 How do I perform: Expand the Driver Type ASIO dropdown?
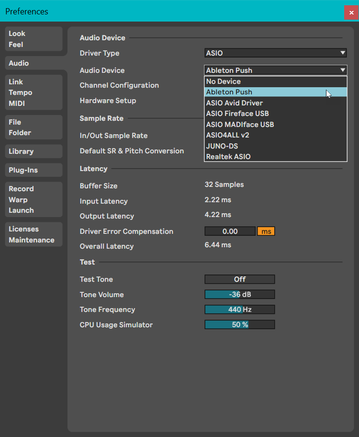(275, 53)
